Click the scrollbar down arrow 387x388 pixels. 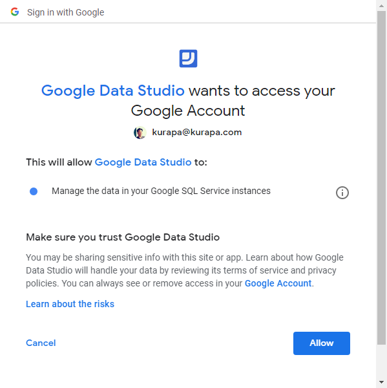[381, 382]
